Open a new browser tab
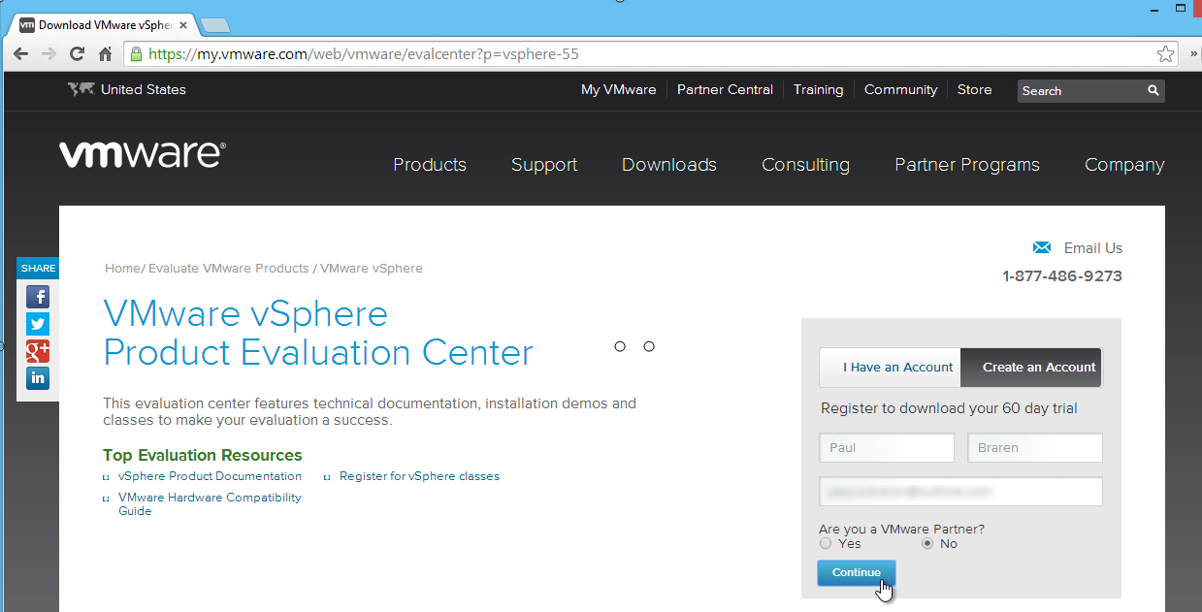Image resolution: width=1202 pixels, height=612 pixels. (215, 25)
